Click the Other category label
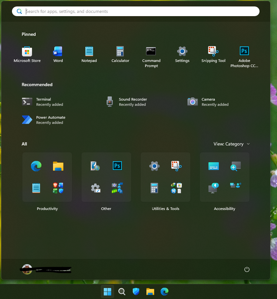The image size is (277, 299). point(106,209)
